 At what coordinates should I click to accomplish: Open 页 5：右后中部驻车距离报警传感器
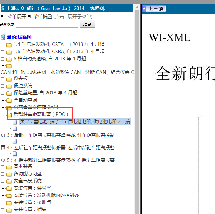pos(58,160)
